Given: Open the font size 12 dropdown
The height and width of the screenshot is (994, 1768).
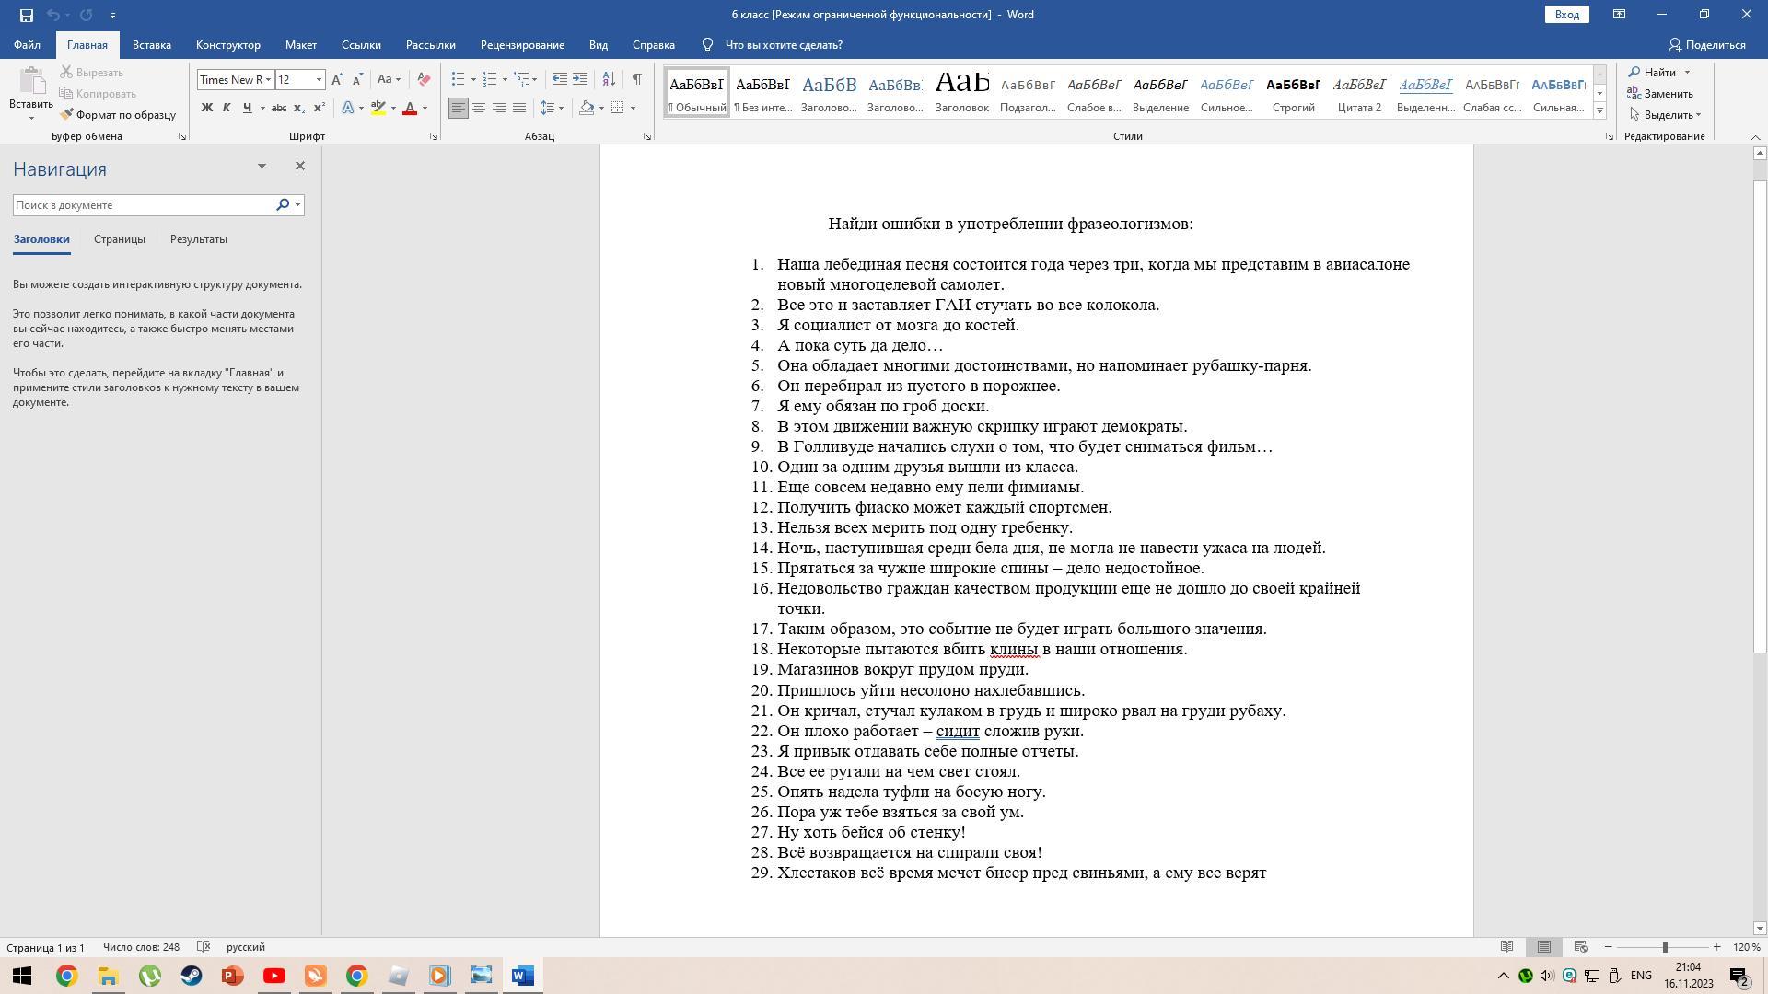Looking at the screenshot, I should (x=319, y=80).
